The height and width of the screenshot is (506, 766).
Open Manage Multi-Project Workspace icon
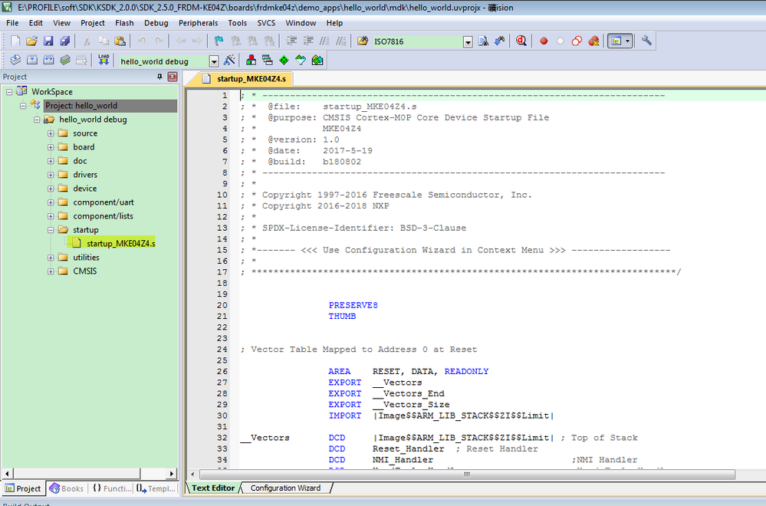(268, 60)
